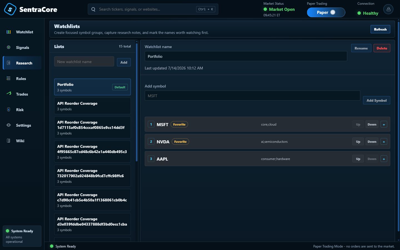400x250 pixels.
Task: Click the 'core,cloud' tags text
Action: coord(269,124)
